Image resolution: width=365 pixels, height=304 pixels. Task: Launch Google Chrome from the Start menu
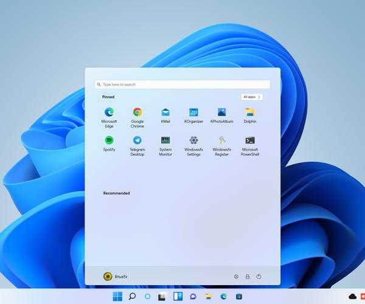137,112
